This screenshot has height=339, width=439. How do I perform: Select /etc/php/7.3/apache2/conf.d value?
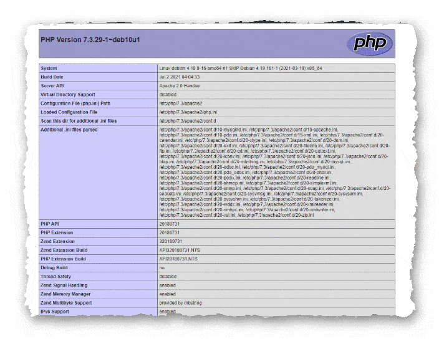[x=188, y=121]
